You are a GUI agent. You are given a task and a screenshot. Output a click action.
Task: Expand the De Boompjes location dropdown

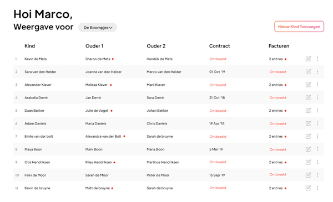(x=98, y=28)
